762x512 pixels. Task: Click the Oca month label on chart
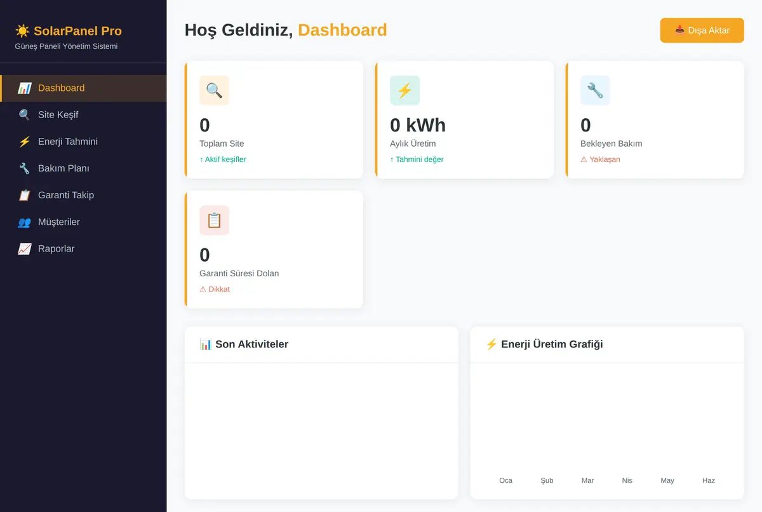(x=505, y=480)
